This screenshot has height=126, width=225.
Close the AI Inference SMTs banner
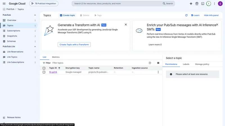pos(217,25)
